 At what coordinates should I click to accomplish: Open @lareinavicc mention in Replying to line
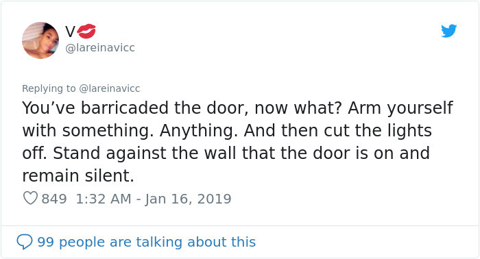[109, 88]
